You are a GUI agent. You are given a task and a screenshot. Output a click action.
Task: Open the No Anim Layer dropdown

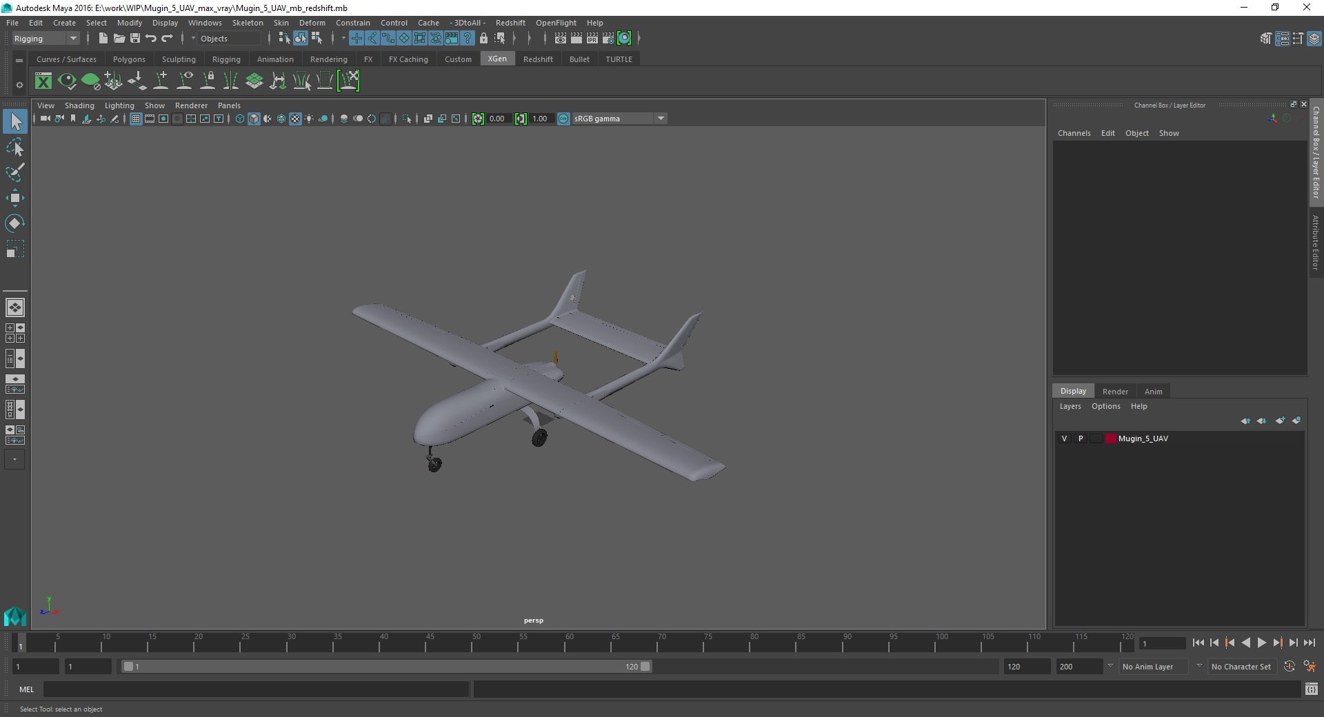tap(1154, 667)
